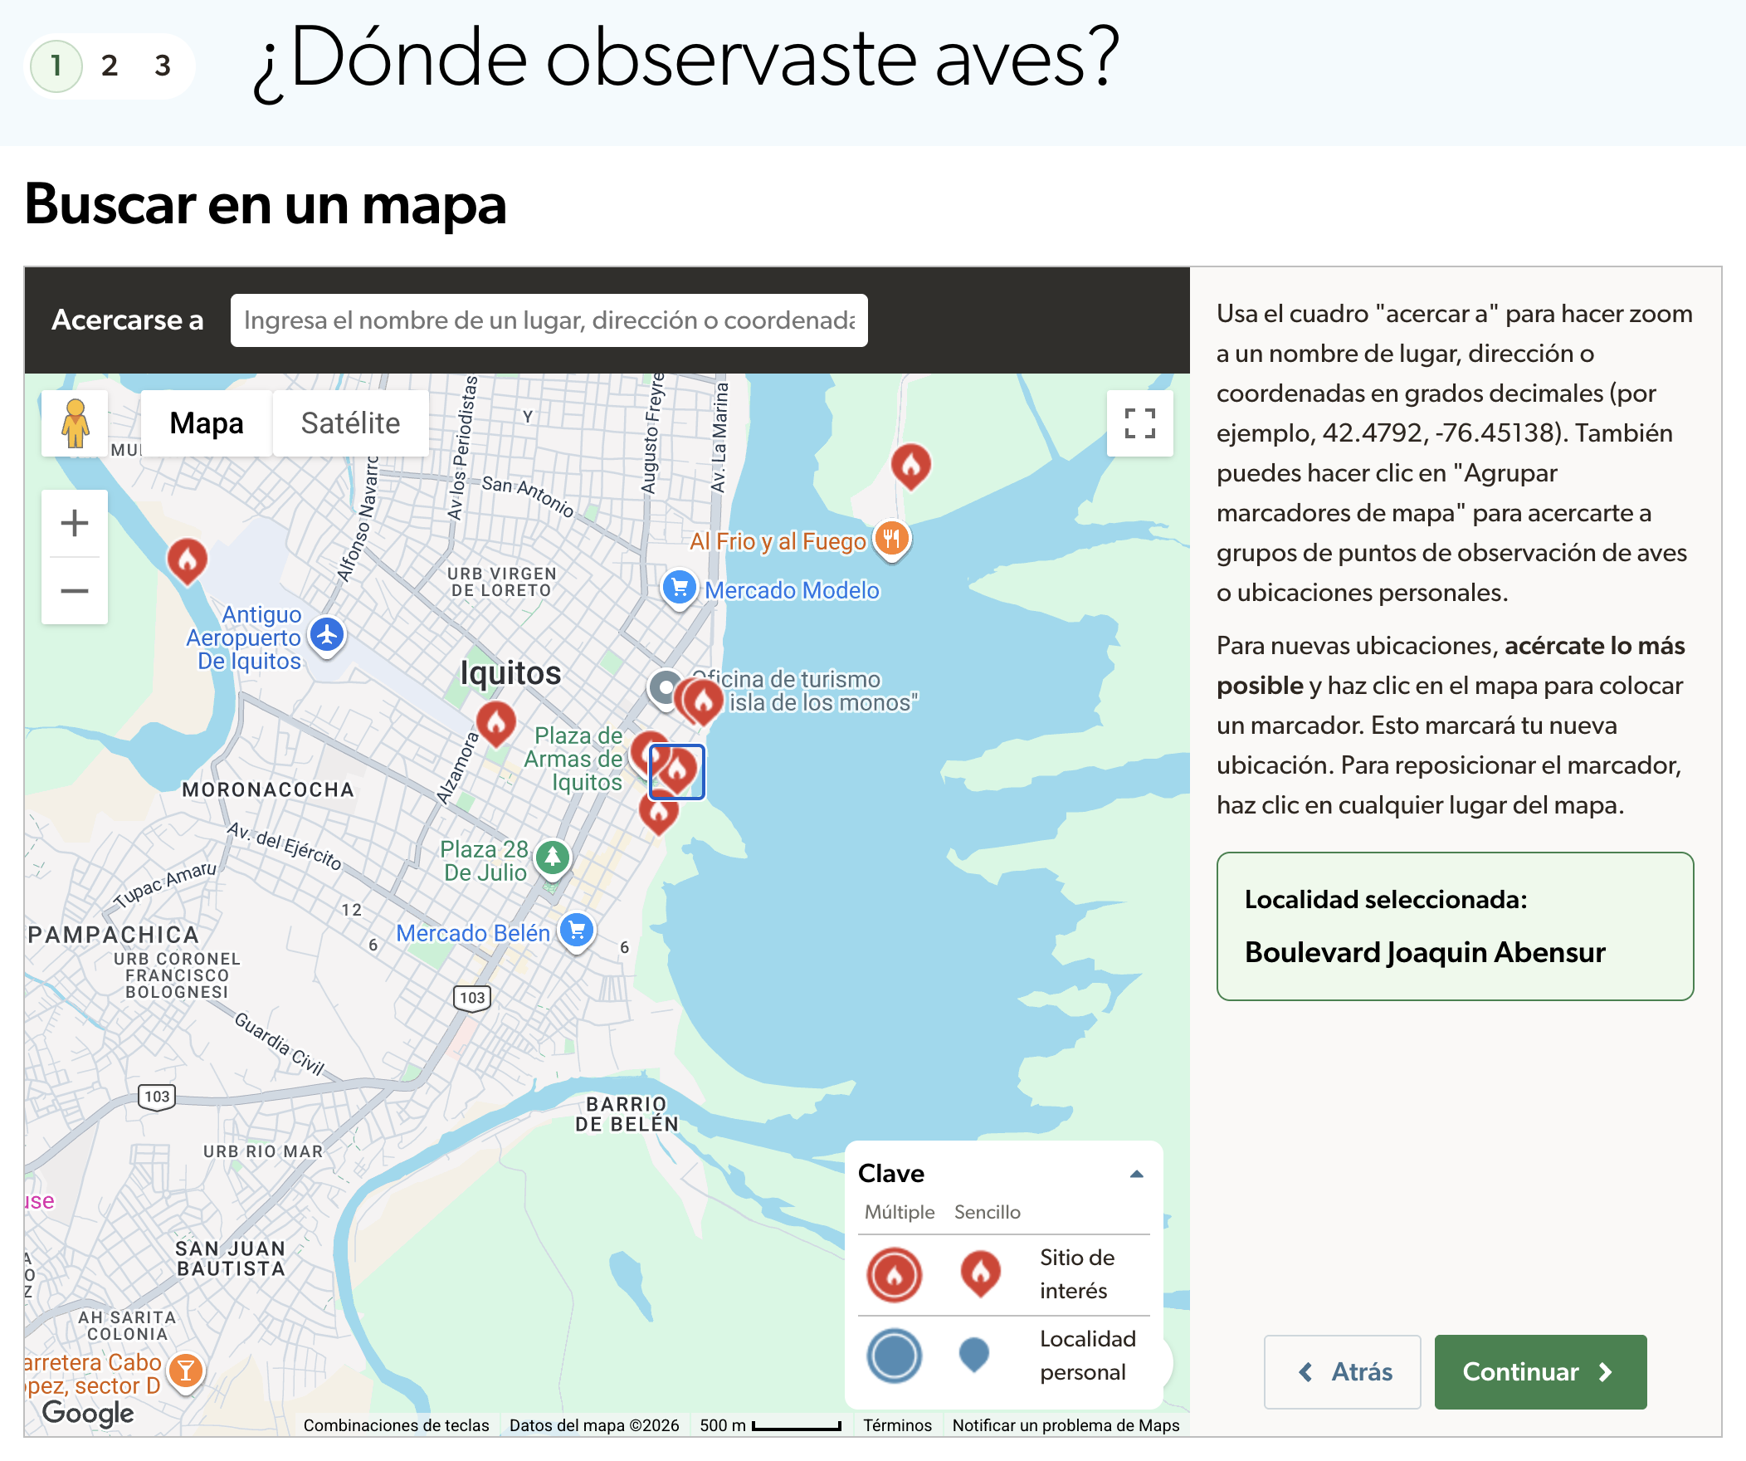Select the hotspot marker near Alzamora street
Screen dimensions: 1746x1461
click(x=495, y=723)
